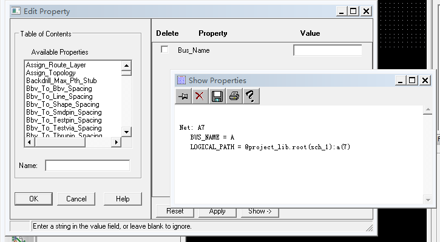Screen dimensions: 440x242
Task: Select Backdrill_Max_Pth_Stub property
Action: [61, 81]
